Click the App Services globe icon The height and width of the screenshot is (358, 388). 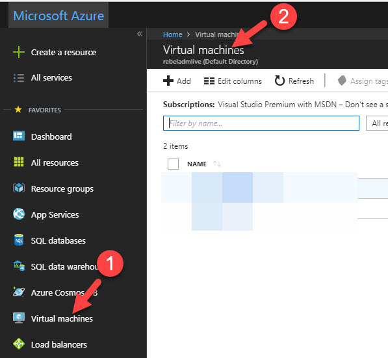[x=19, y=214]
